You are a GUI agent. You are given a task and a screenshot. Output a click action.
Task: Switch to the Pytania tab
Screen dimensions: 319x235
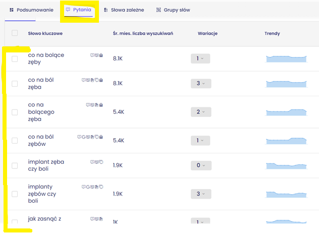pos(79,10)
